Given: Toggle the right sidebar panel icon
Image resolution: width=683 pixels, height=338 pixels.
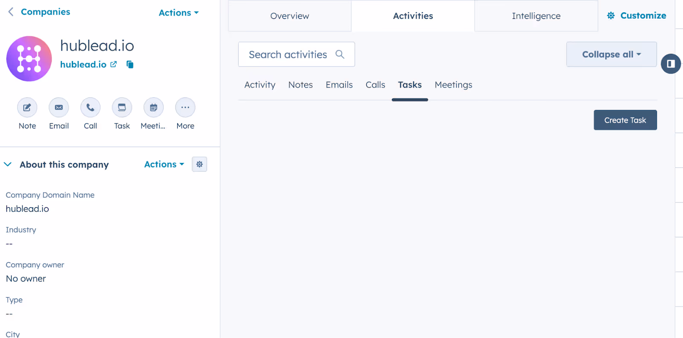Looking at the screenshot, I should (671, 64).
